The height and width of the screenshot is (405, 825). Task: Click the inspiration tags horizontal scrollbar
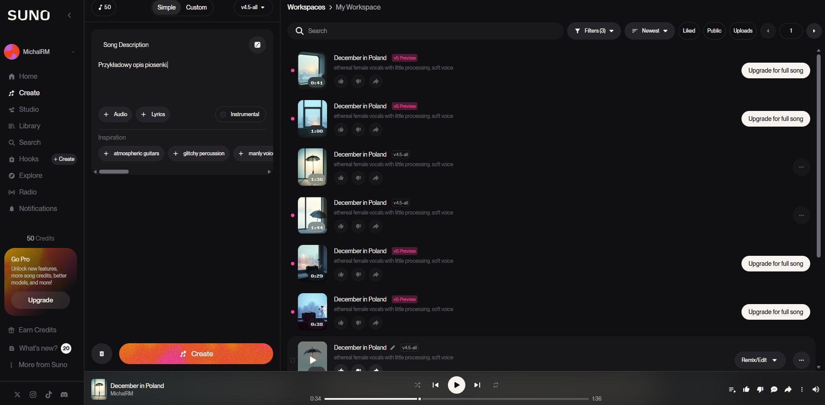coord(114,172)
